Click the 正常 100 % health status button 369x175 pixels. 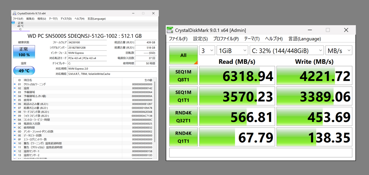(x=24, y=52)
